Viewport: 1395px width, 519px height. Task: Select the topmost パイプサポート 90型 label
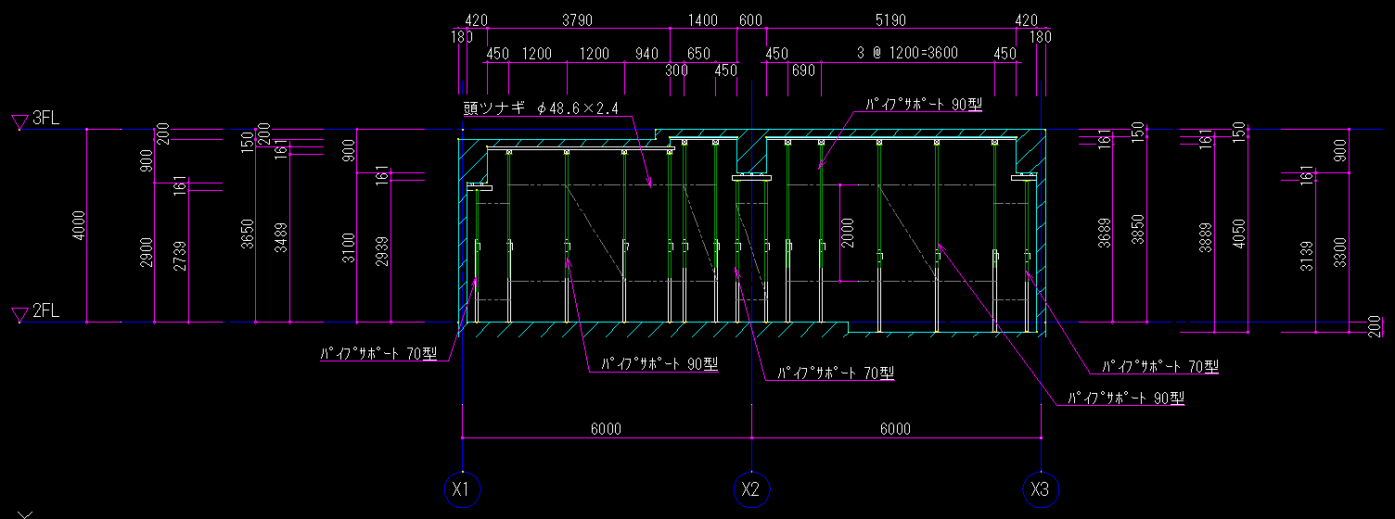pyautogui.click(x=923, y=105)
